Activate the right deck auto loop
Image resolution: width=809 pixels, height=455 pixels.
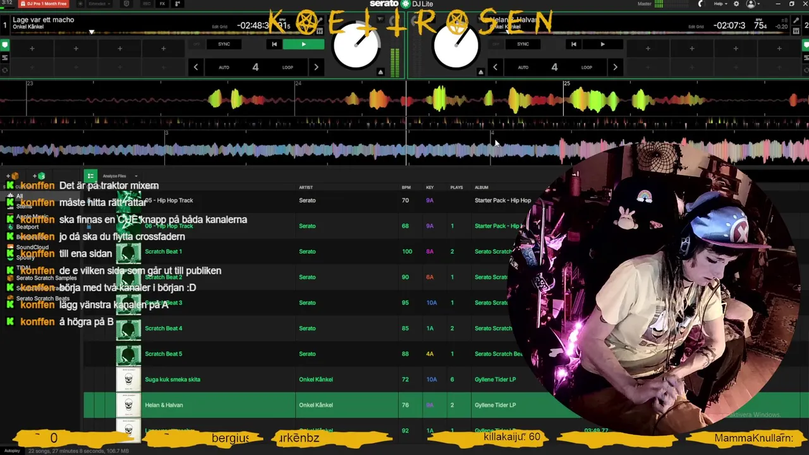tap(523, 67)
